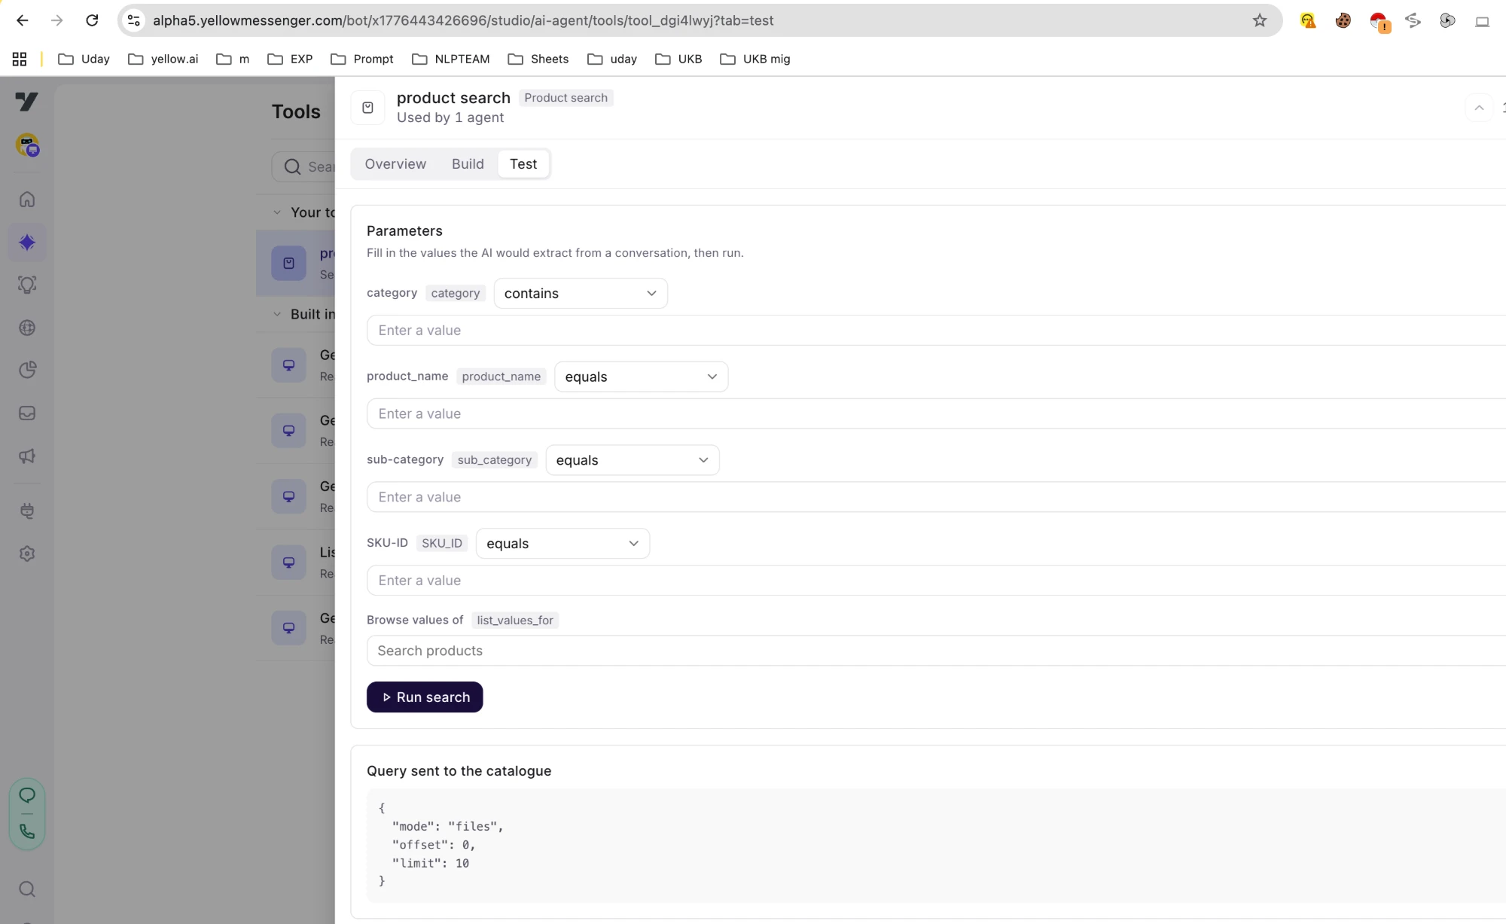Collapse the Your tools section chevron
The width and height of the screenshot is (1506, 924).
pyautogui.click(x=277, y=212)
